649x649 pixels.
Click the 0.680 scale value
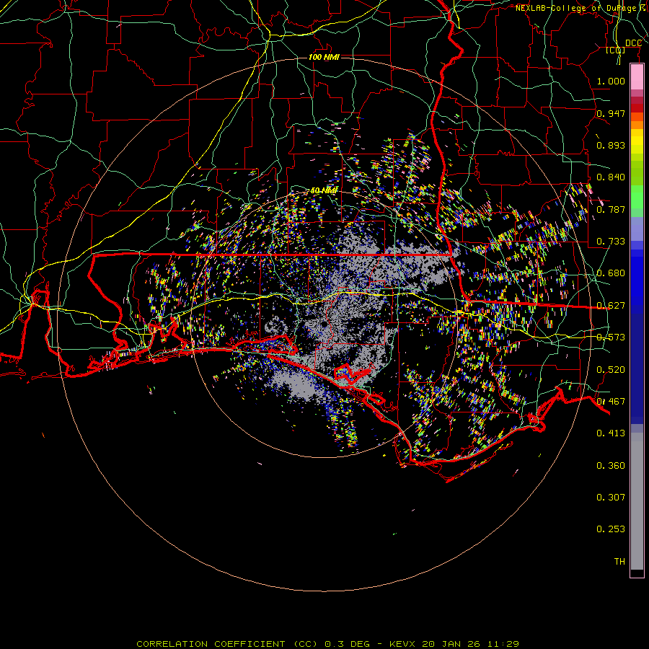[x=611, y=273]
